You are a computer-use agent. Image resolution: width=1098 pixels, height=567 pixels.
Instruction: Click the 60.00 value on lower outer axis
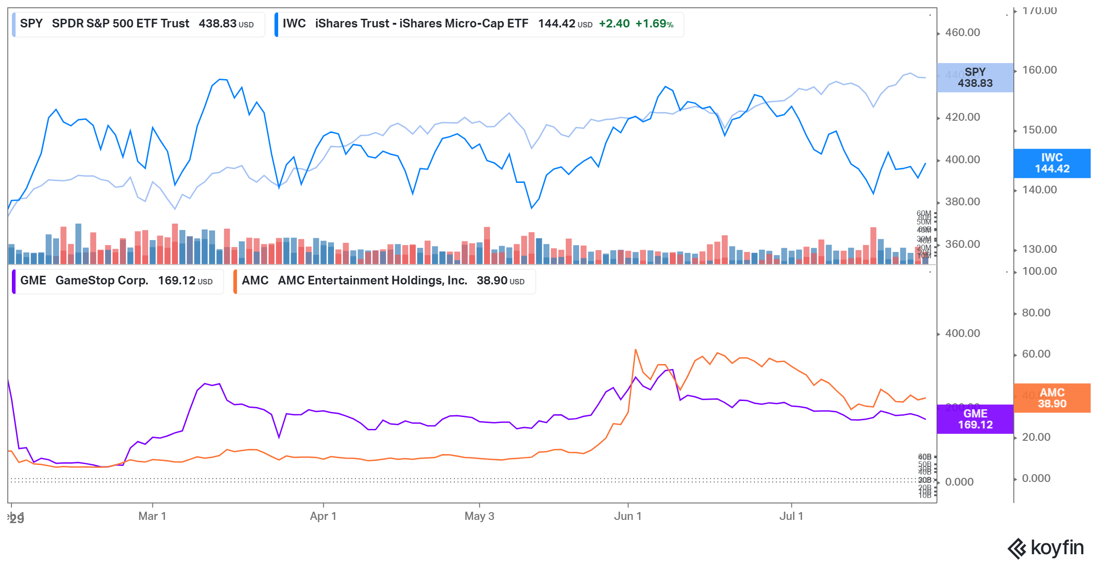(x=1036, y=354)
